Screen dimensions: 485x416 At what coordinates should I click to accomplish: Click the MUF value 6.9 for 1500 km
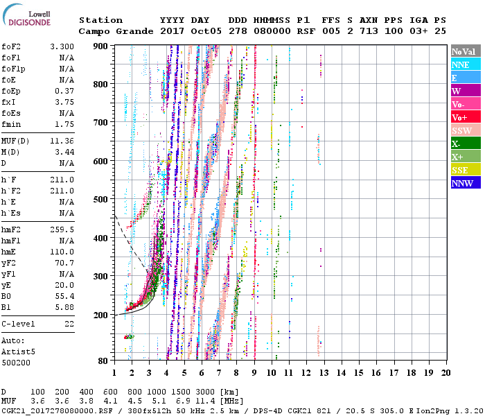pos(183,401)
